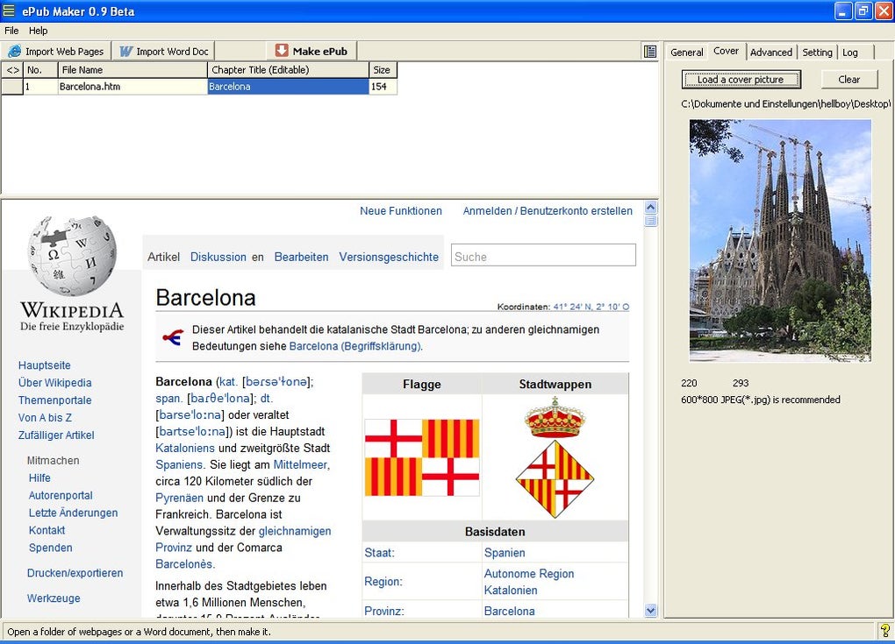The image size is (895, 644).
Task: Click the cover file path text
Action: click(x=786, y=103)
